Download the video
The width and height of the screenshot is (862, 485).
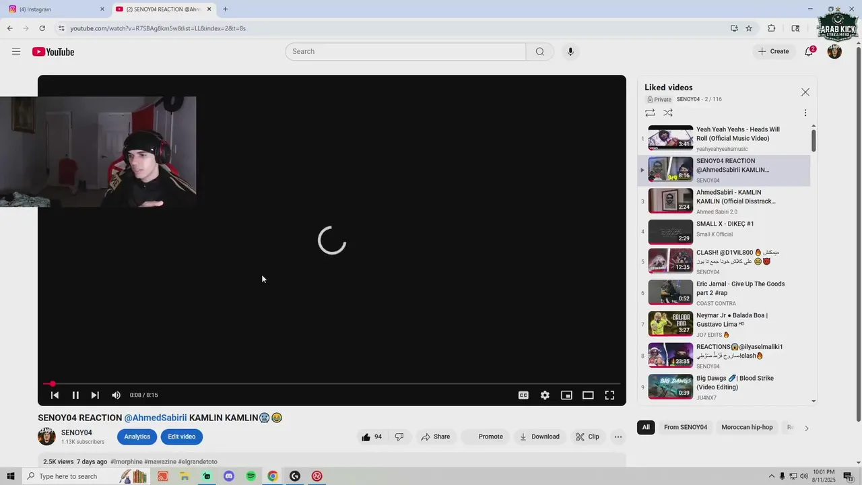pos(539,437)
